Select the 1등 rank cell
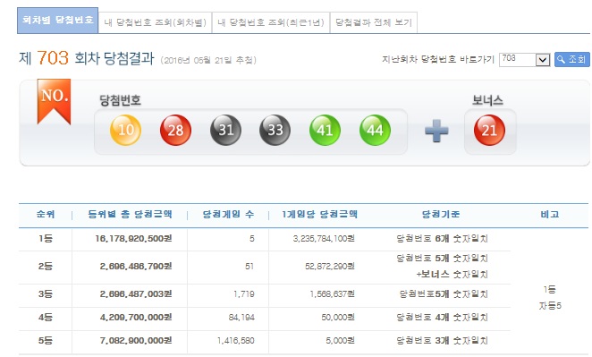Screen dimensions: 592x357 pyautogui.click(x=46, y=239)
